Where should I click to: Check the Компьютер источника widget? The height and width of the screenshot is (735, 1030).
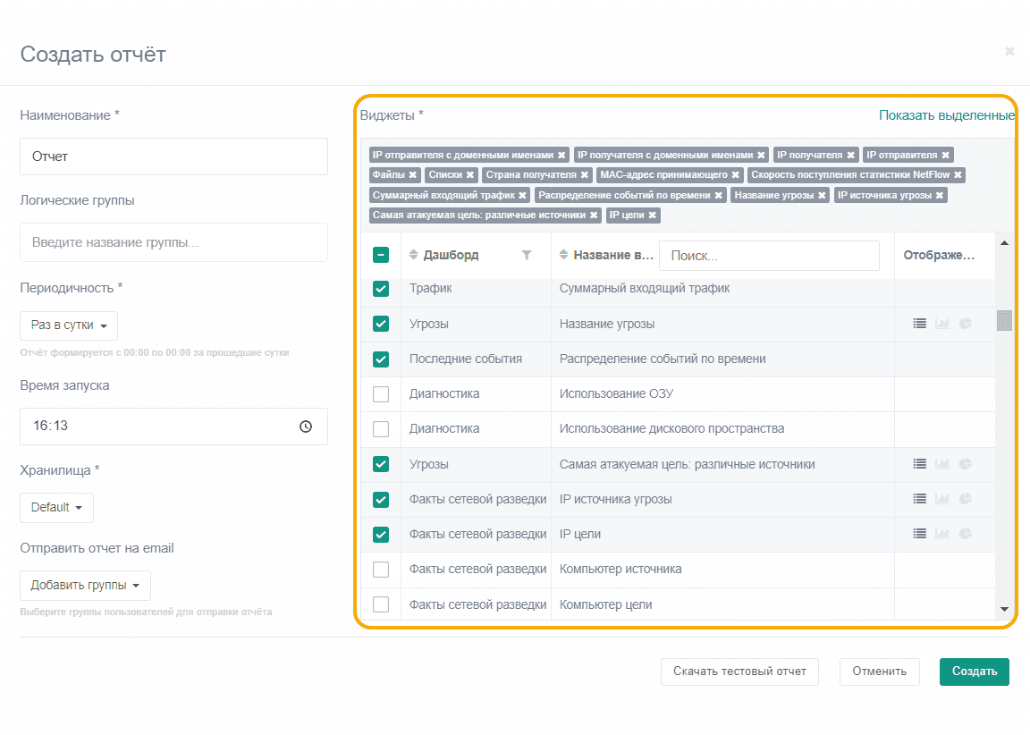pyautogui.click(x=381, y=570)
